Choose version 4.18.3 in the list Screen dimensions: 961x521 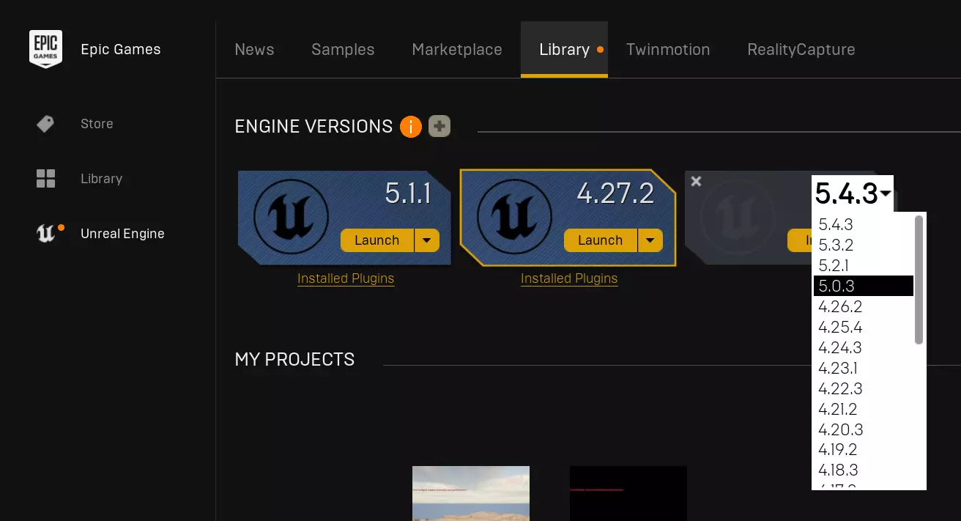[864, 470]
